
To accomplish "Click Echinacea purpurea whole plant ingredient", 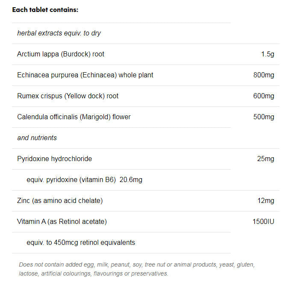I will pos(85,75).
